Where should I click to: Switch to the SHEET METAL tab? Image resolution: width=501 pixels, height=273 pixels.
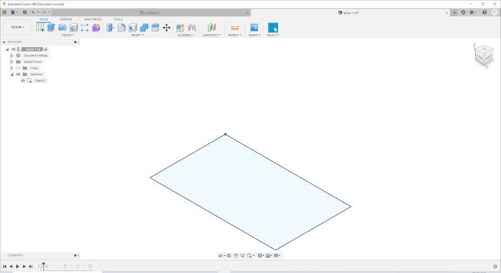(93, 19)
